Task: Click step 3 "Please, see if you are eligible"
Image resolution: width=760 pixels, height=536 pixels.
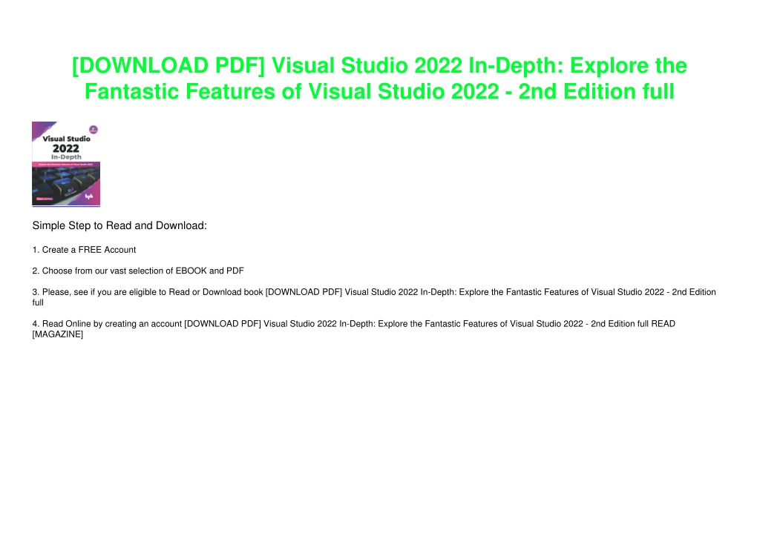Action: [374, 297]
